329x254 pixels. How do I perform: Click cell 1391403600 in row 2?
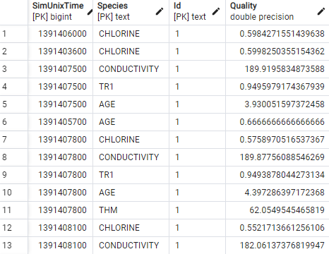click(61, 52)
